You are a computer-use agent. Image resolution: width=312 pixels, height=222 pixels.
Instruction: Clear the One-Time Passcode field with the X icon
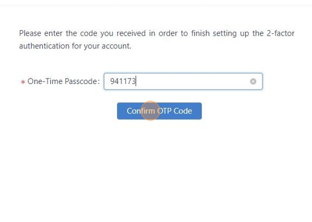[253, 81]
